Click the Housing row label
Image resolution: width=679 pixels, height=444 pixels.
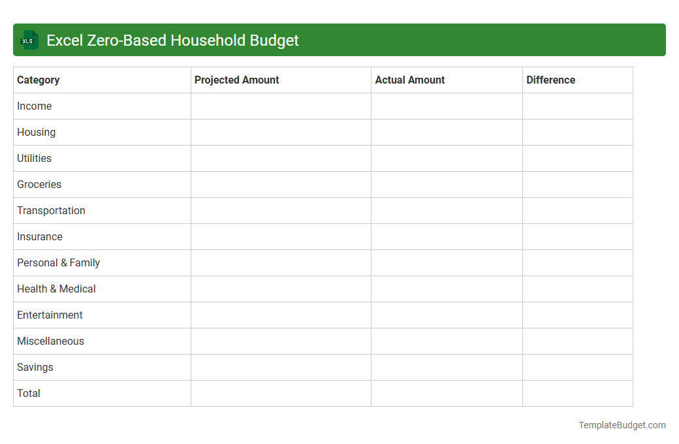[x=36, y=132]
